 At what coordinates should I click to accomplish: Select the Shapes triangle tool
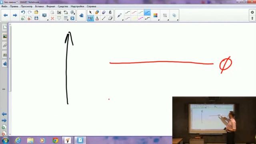97,18
